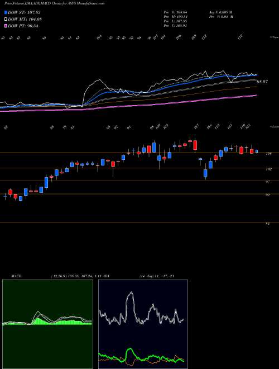Viewport: 279px width, 369px height.
Task: Select the 'DOW PT: 90.54' legend text
Action: click(23, 26)
